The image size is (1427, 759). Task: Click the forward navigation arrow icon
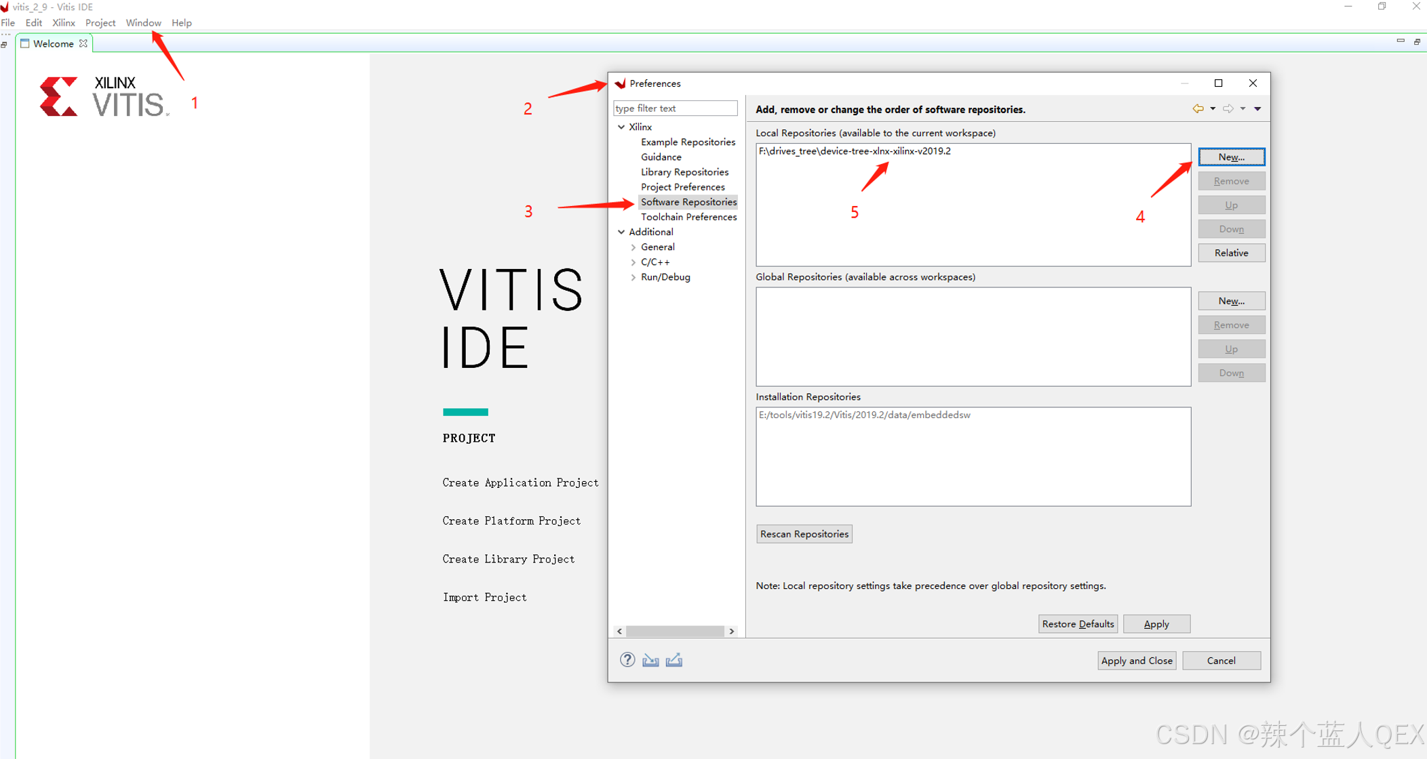(1228, 108)
